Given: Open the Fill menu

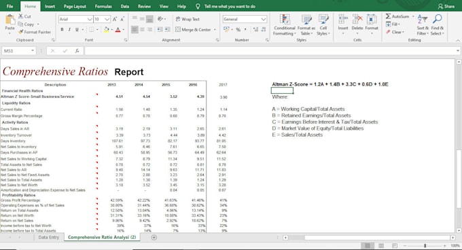Looking at the screenshot, I should 393,24.
